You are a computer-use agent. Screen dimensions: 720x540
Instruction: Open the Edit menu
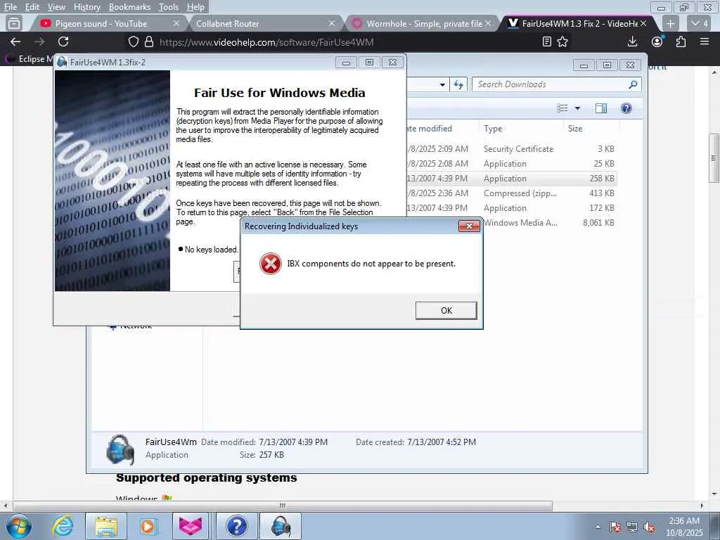[32, 7]
